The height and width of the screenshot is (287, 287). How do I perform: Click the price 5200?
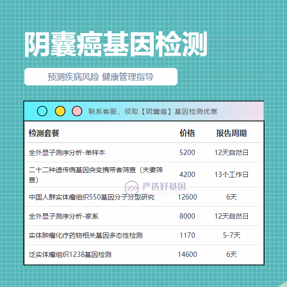point(187,153)
